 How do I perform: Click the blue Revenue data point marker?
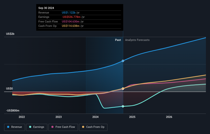(123, 61)
